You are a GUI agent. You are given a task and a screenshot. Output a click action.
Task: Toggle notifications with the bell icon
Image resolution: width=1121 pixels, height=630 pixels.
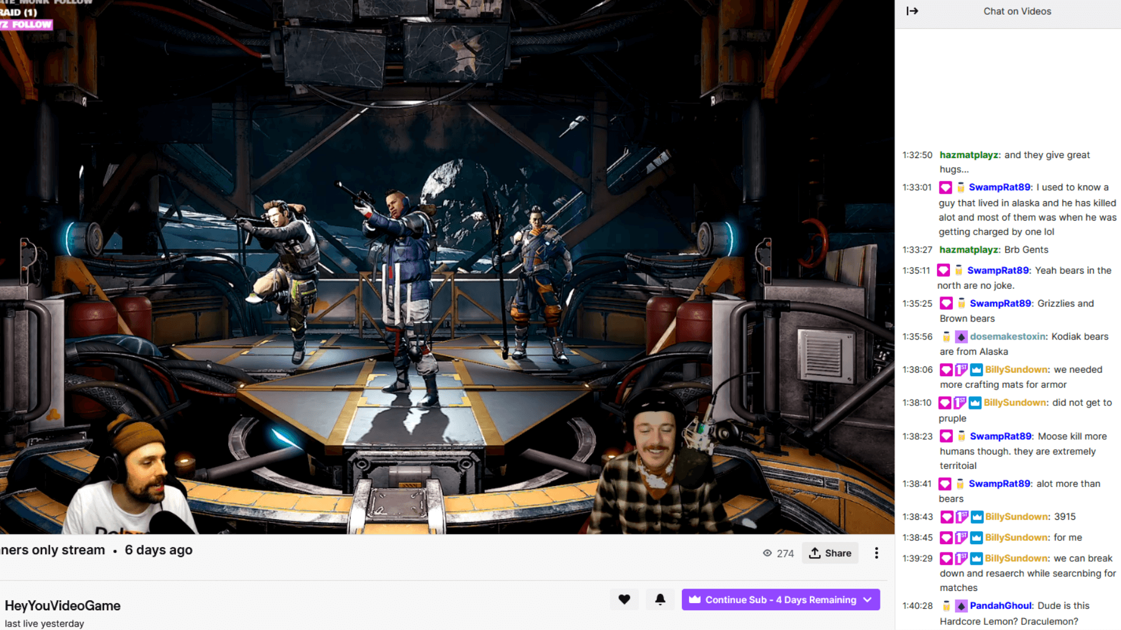[x=660, y=599]
